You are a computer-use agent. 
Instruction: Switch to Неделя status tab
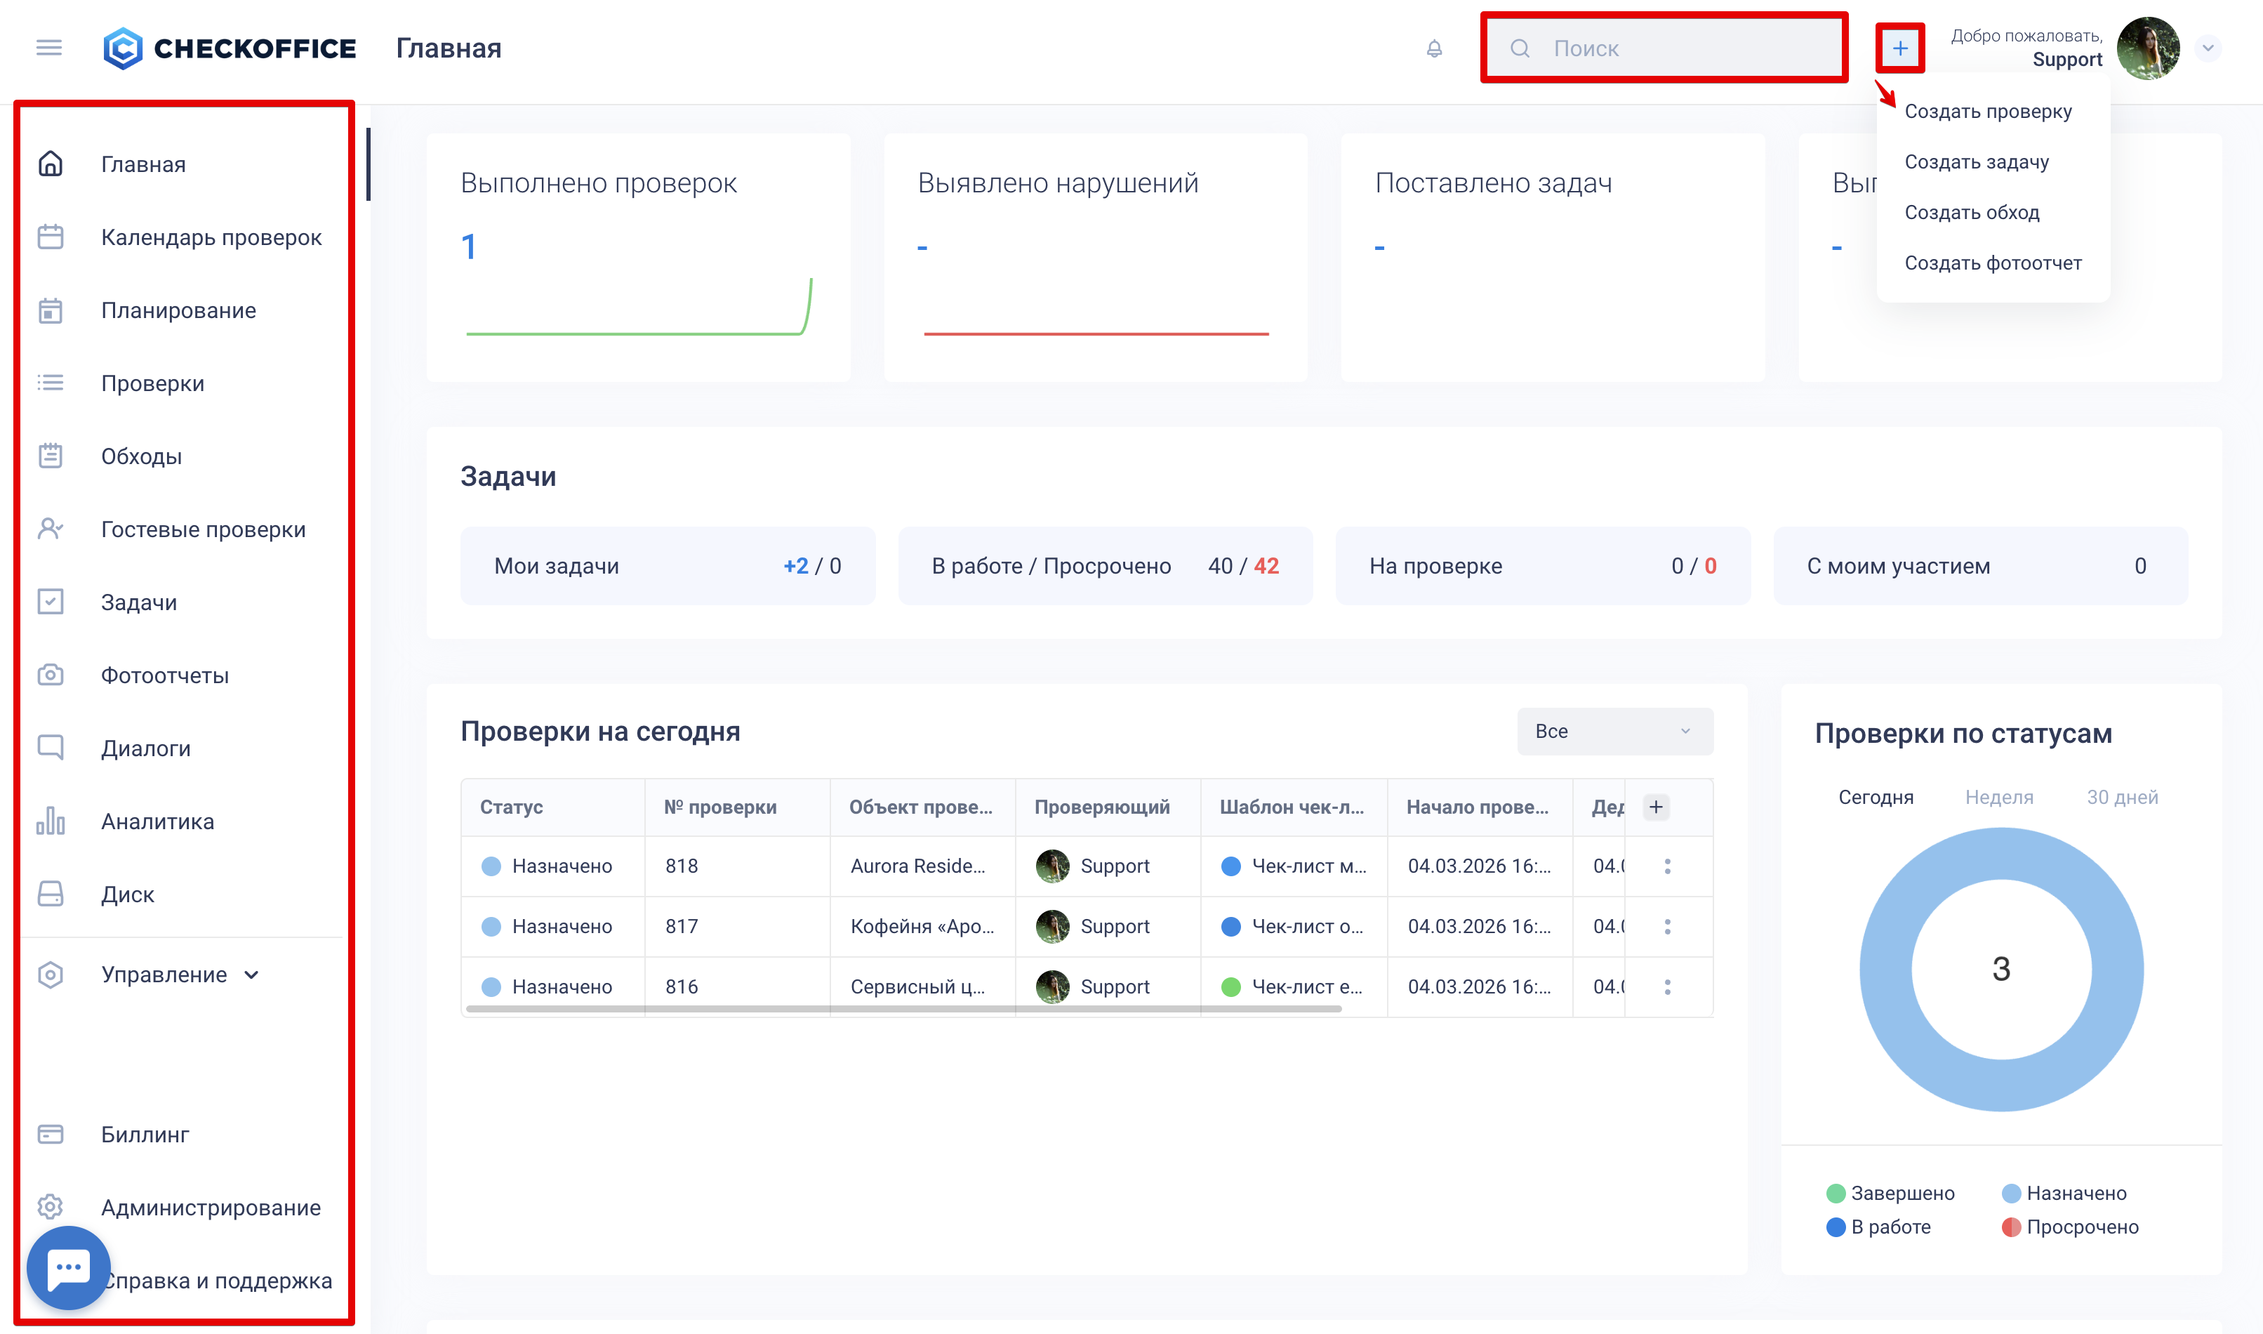[1999, 798]
